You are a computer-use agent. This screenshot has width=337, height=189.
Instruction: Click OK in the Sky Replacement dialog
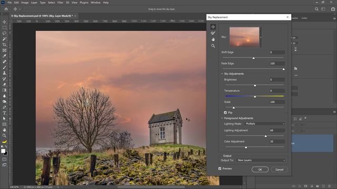[260, 170]
